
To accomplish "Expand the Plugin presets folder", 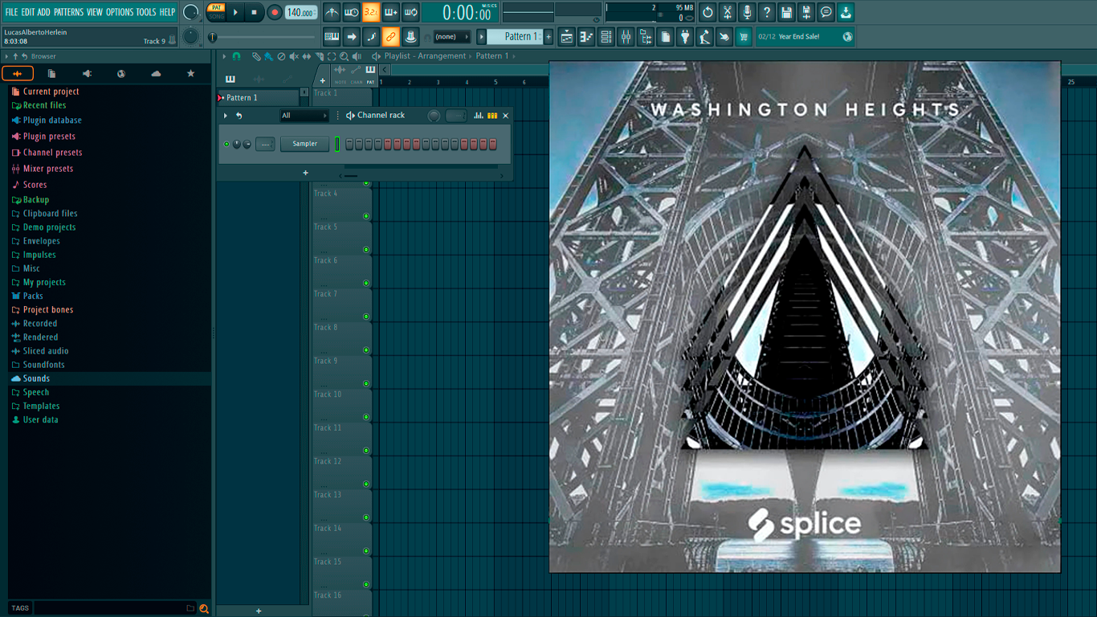I will [48, 137].
